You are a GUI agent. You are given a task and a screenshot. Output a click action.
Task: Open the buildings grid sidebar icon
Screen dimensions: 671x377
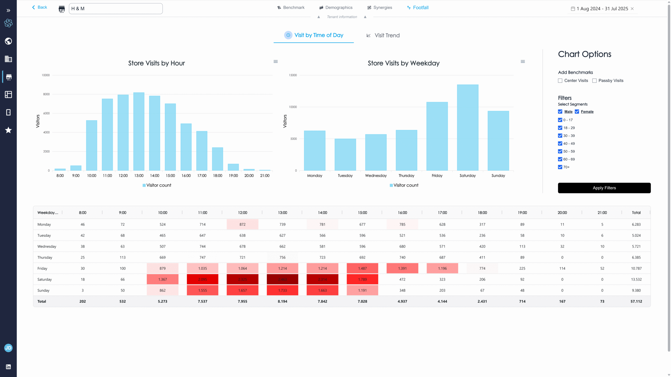[x=8, y=59]
